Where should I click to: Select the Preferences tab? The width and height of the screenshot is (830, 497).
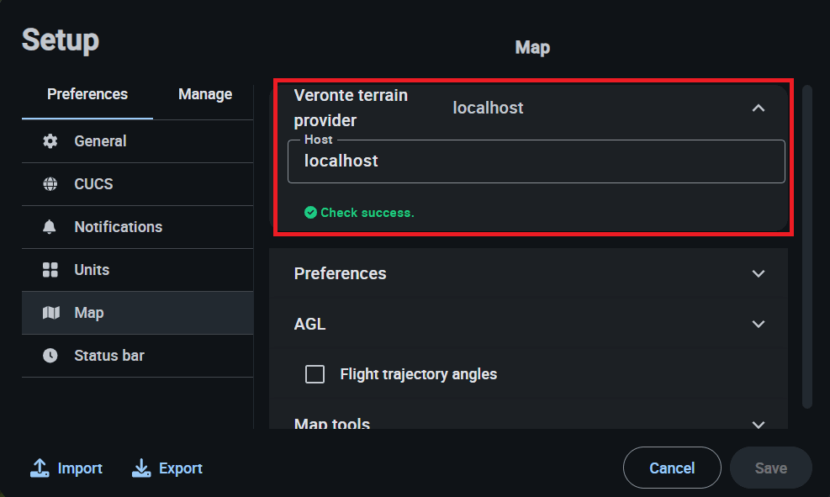coord(87,94)
